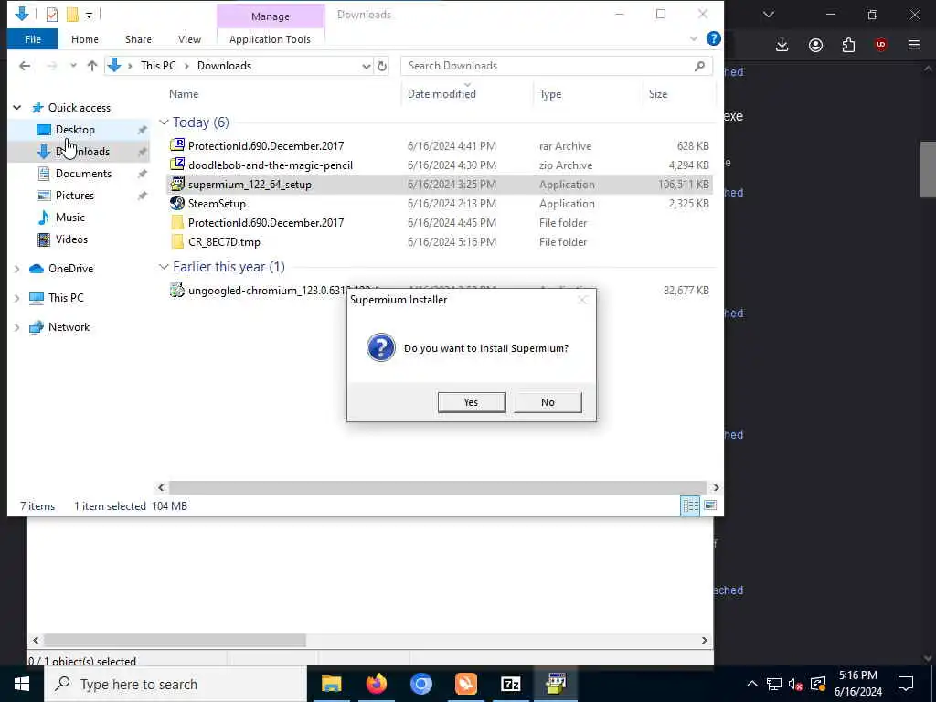The image size is (936, 702).
Task: Click New folder icon in quick access toolbar
Action: coord(72,15)
